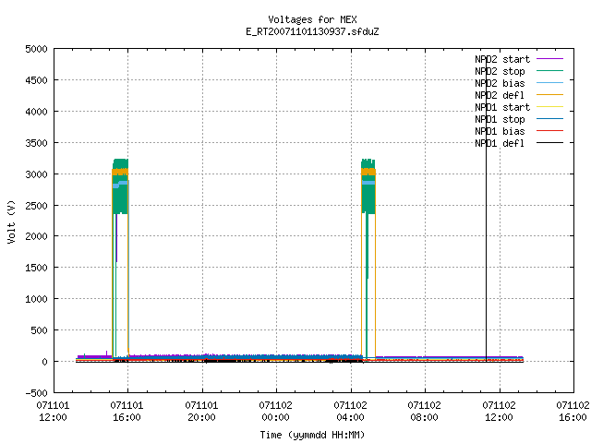Screen dimensions: 591x443
Task: Click the 'Voltages for MEX' chart title
Action: tap(312, 19)
